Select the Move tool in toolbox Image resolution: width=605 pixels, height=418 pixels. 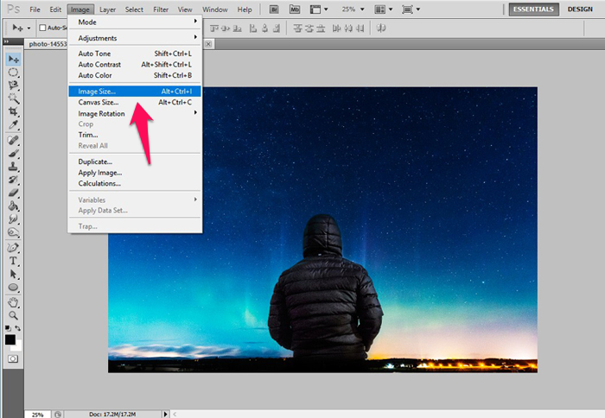14,59
